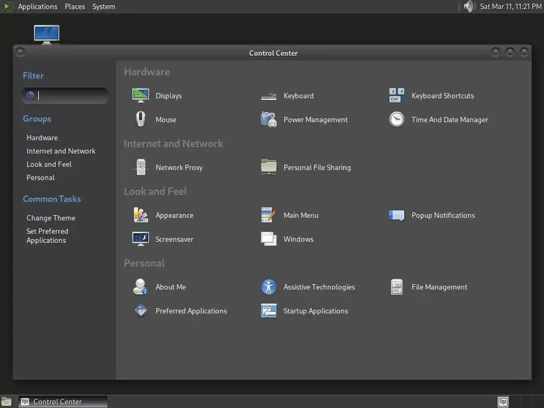Open the Power Management icon

click(268, 120)
